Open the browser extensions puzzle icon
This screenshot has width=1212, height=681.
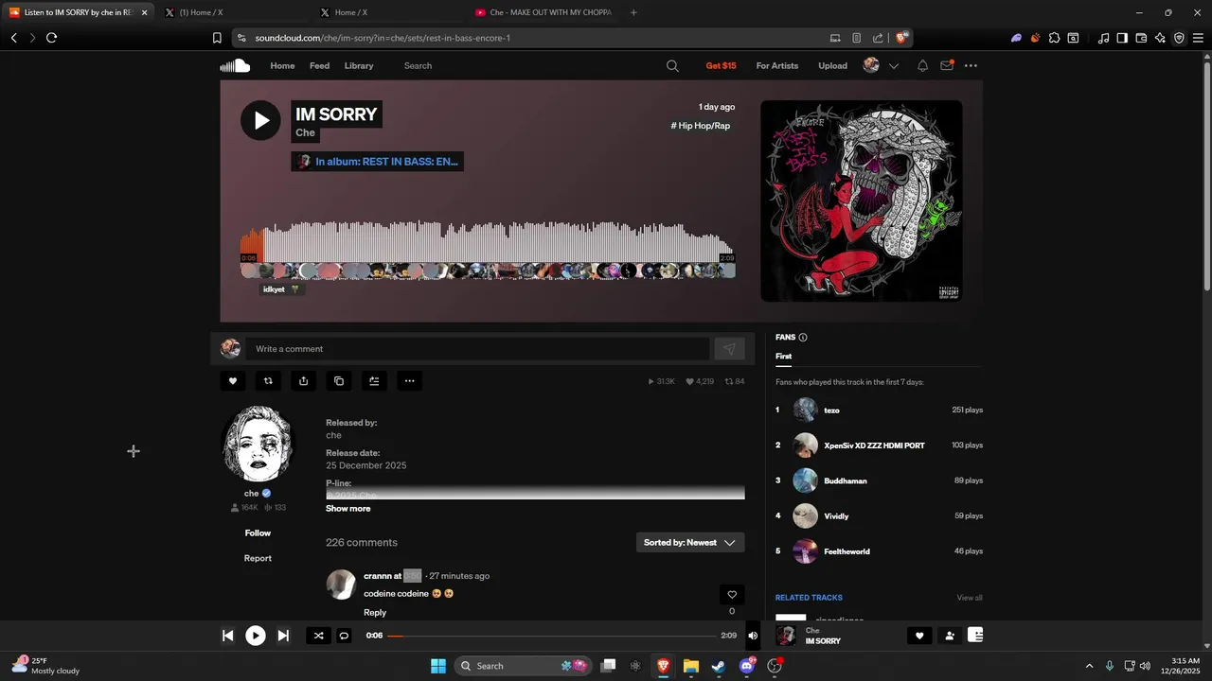pyautogui.click(x=1054, y=38)
